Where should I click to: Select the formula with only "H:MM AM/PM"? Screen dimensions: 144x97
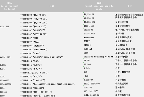coord(34,50)
